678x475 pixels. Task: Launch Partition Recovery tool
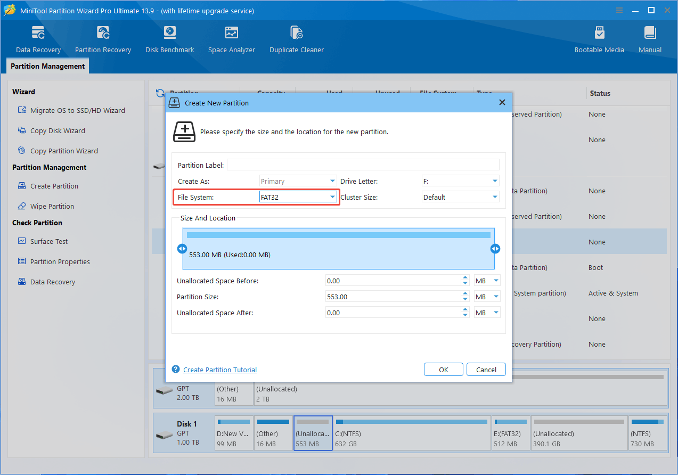click(103, 40)
